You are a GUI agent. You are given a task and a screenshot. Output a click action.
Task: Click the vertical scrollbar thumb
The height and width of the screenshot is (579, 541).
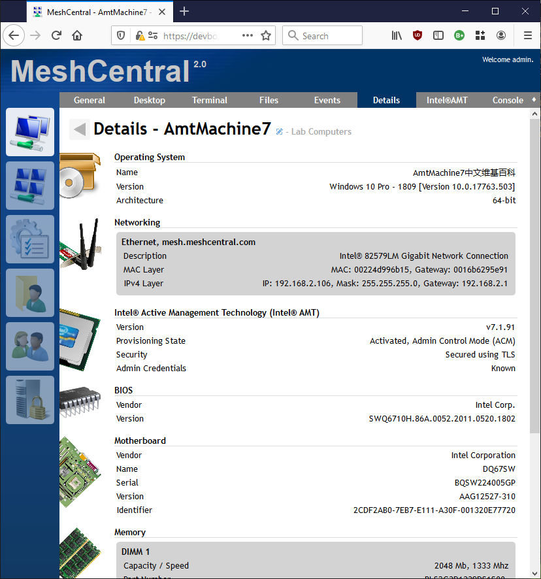tap(534, 276)
